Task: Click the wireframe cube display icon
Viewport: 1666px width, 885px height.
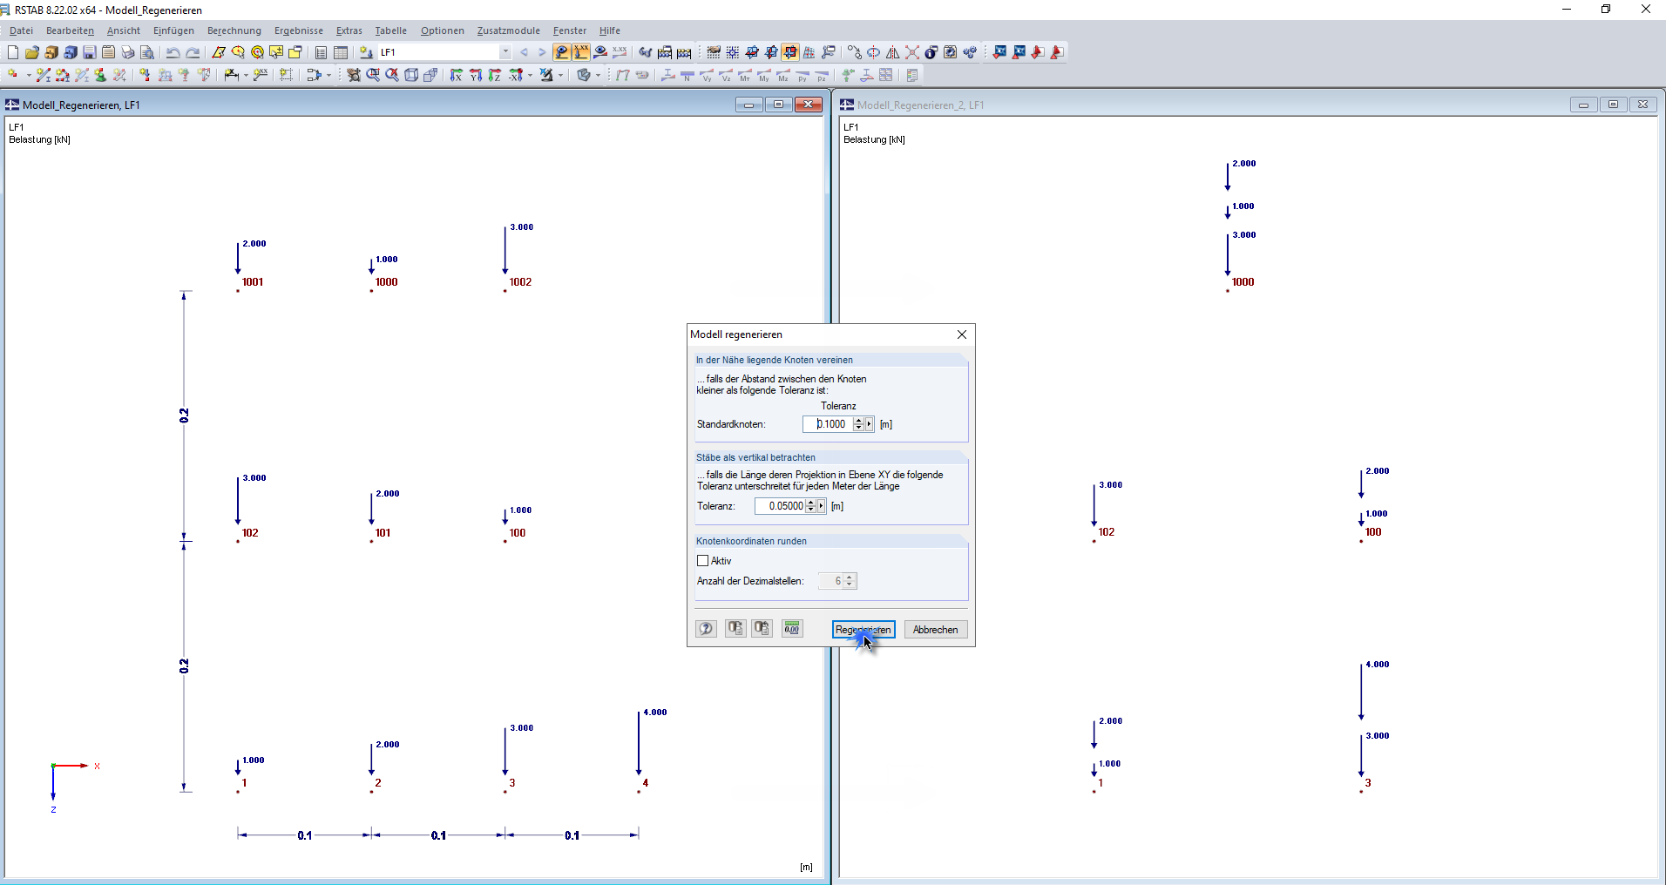Action: tap(410, 75)
